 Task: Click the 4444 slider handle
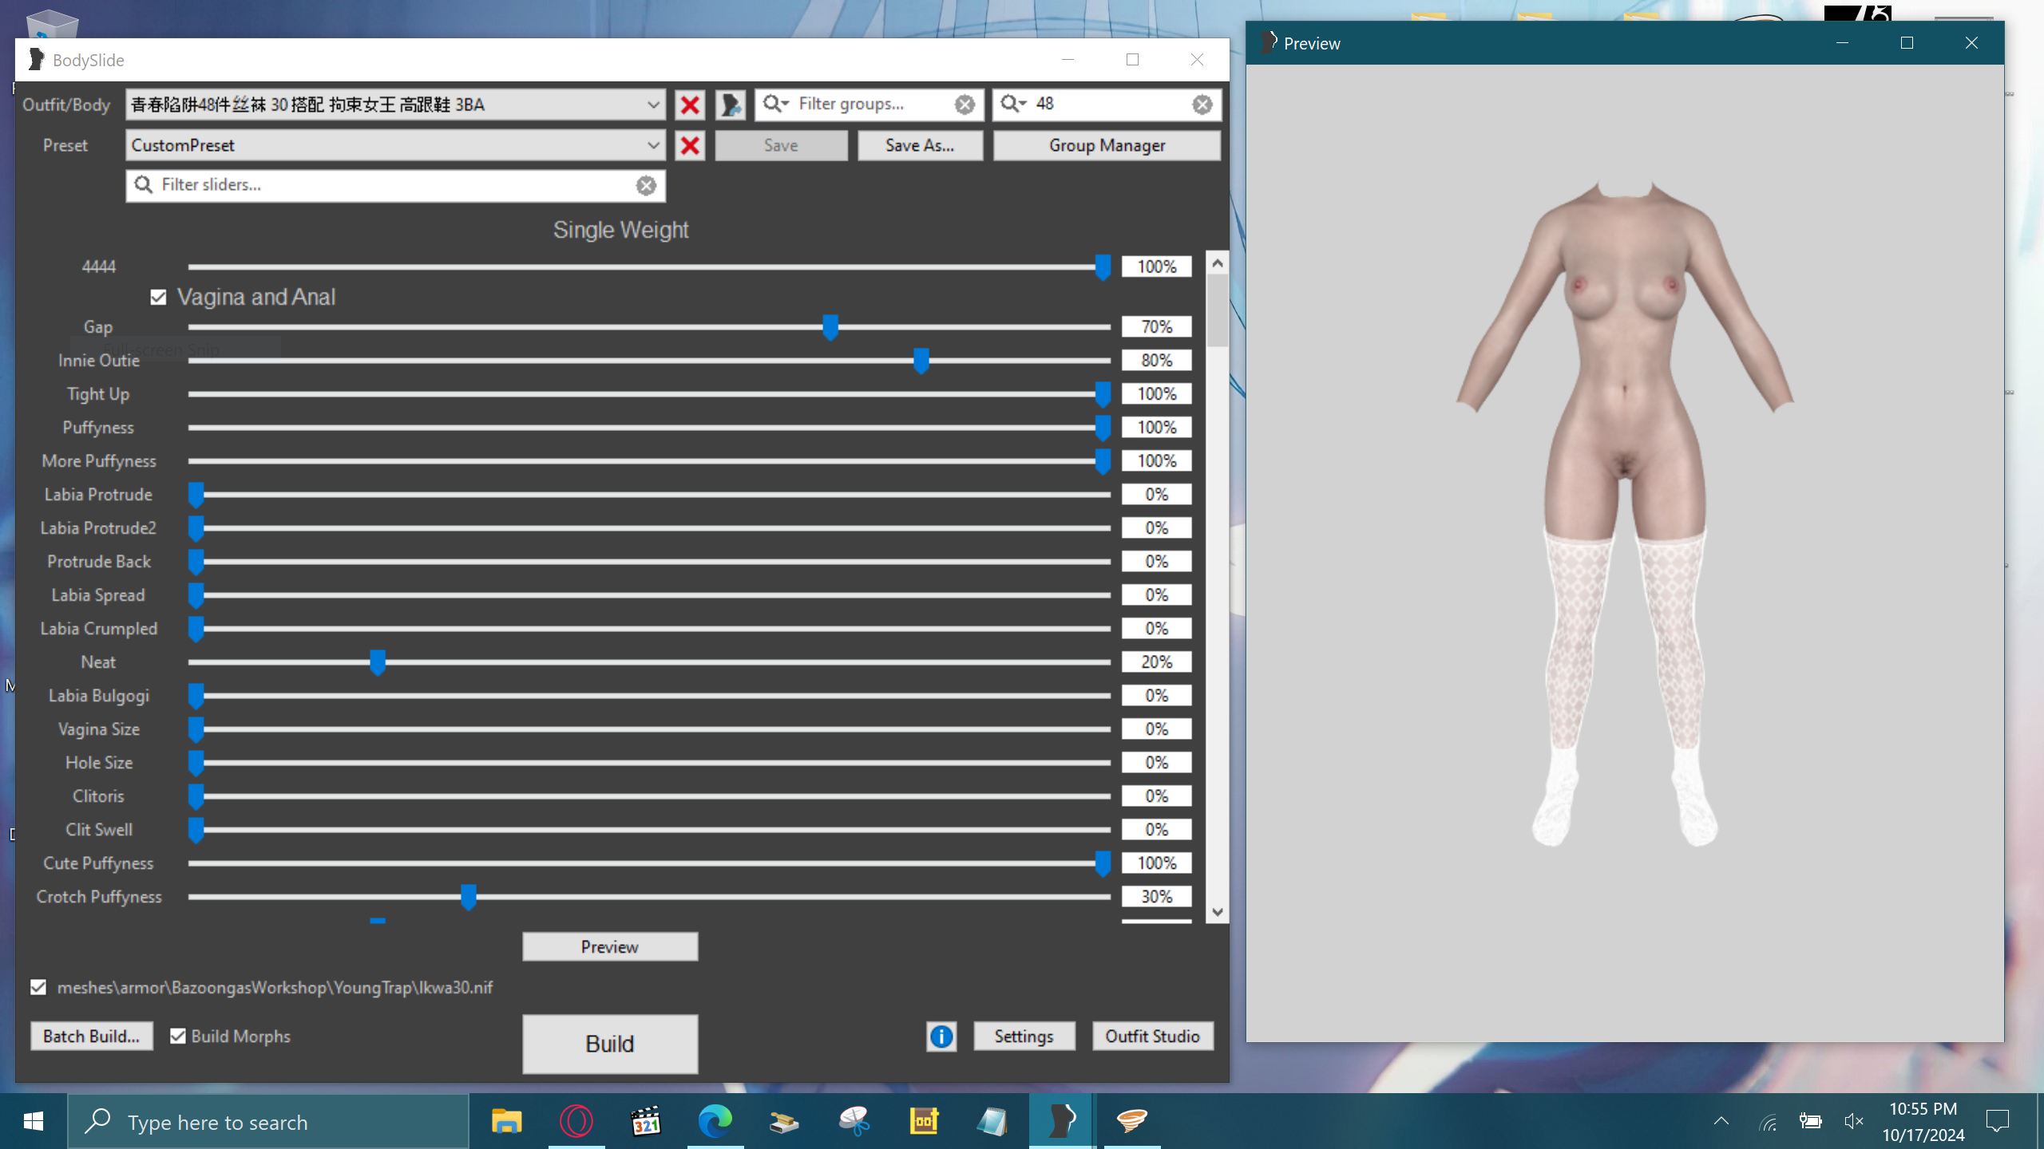[1103, 267]
